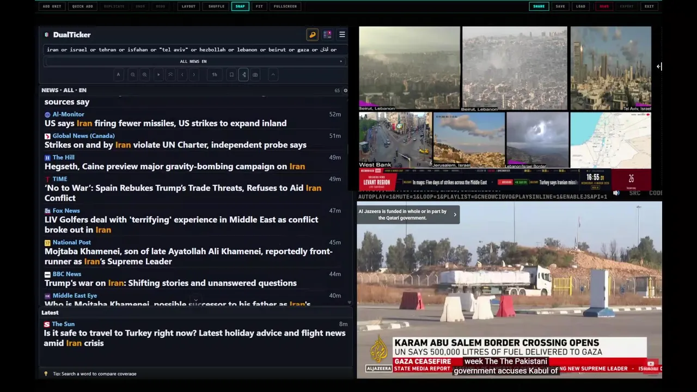Click SHUFFLE in top bar
Screen dimensions: 697x392
[x=216, y=7]
